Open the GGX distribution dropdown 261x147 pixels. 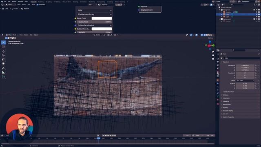pyautogui.click(x=95, y=10)
